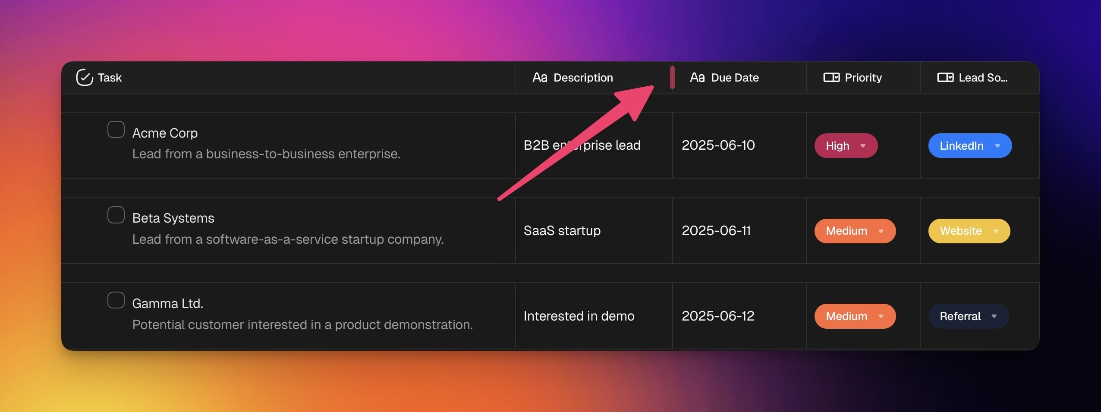
Task: Click the select-type icon beside Lead Source
Action: click(945, 78)
